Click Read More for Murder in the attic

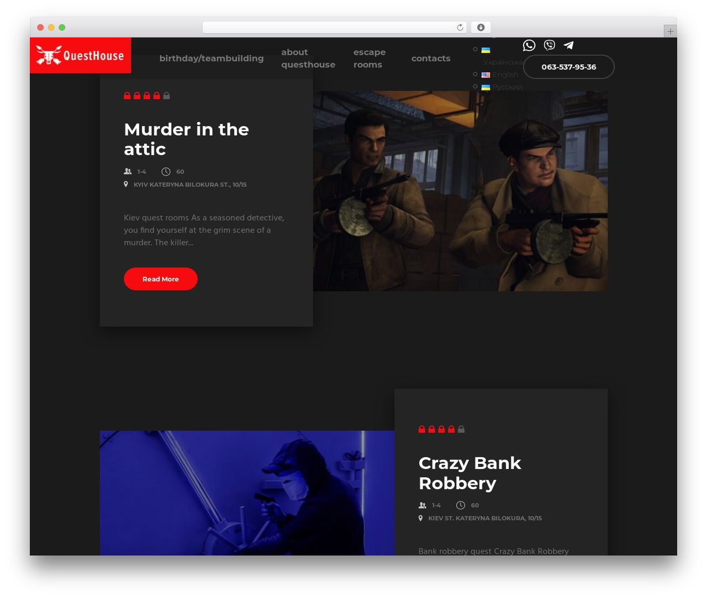[161, 279]
